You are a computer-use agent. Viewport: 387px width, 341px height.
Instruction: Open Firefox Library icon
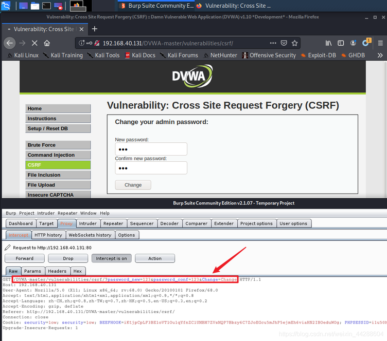point(328,43)
